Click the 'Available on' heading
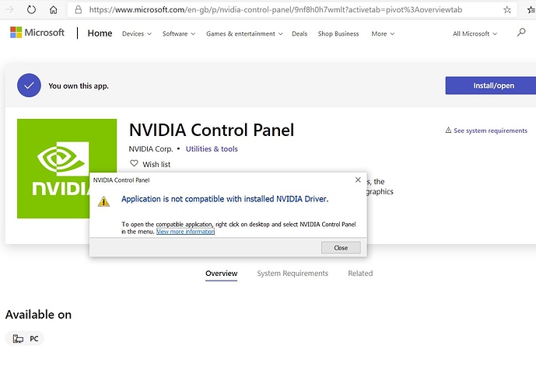This screenshot has height=370, width=536. coord(38,314)
